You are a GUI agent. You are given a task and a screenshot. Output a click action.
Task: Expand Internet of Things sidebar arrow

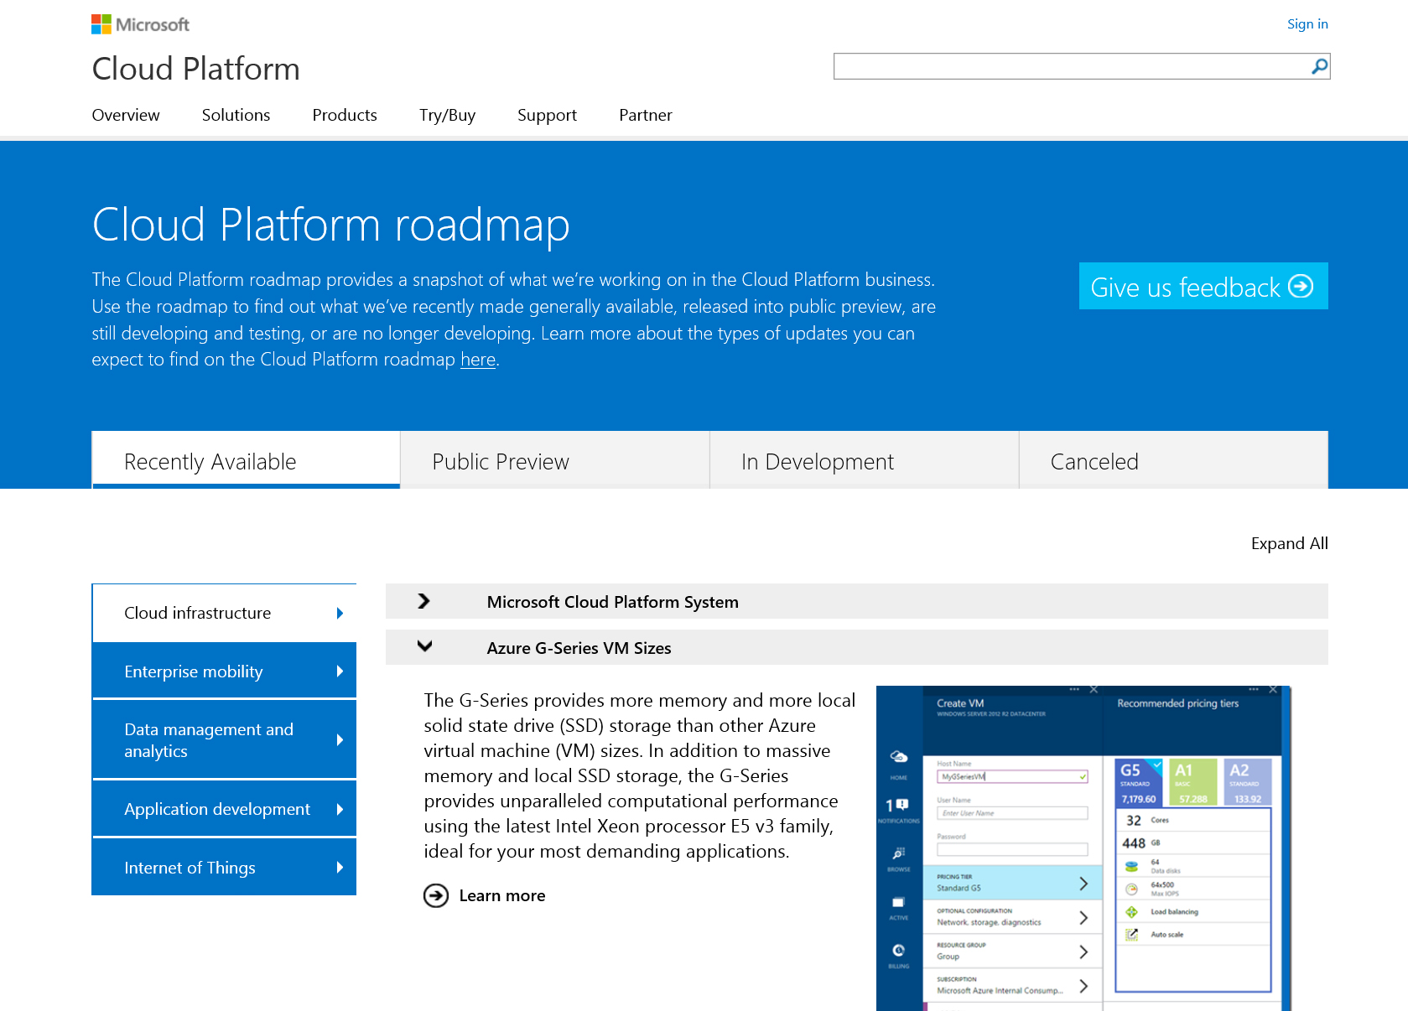(x=340, y=868)
